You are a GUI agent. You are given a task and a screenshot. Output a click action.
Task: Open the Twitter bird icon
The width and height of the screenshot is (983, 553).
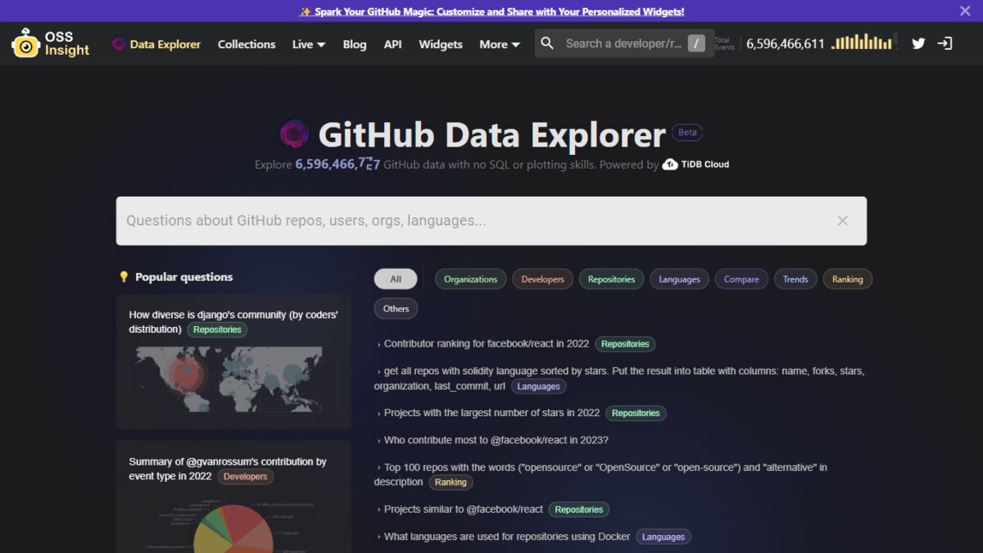(918, 43)
